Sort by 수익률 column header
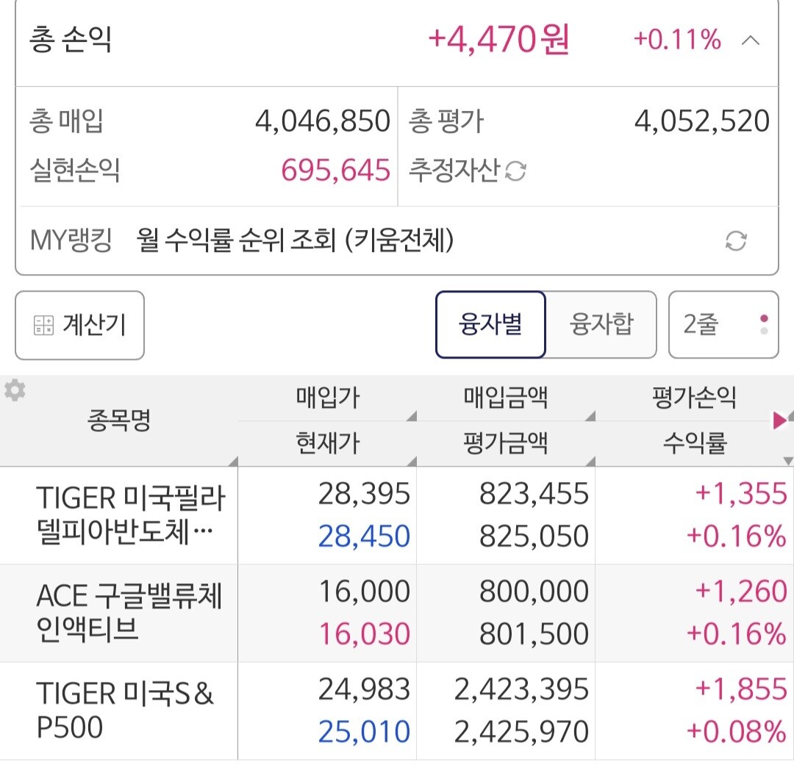The width and height of the screenshot is (794, 776). (693, 443)
